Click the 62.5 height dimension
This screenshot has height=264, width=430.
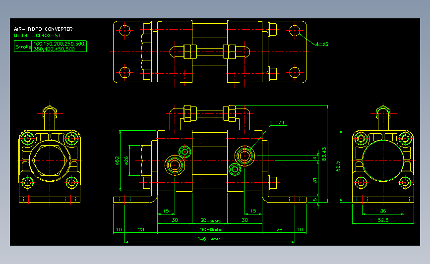338,166
